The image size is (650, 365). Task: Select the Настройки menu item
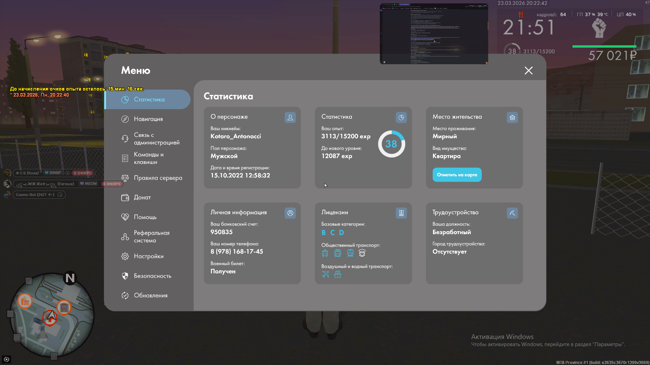point(149,256)
